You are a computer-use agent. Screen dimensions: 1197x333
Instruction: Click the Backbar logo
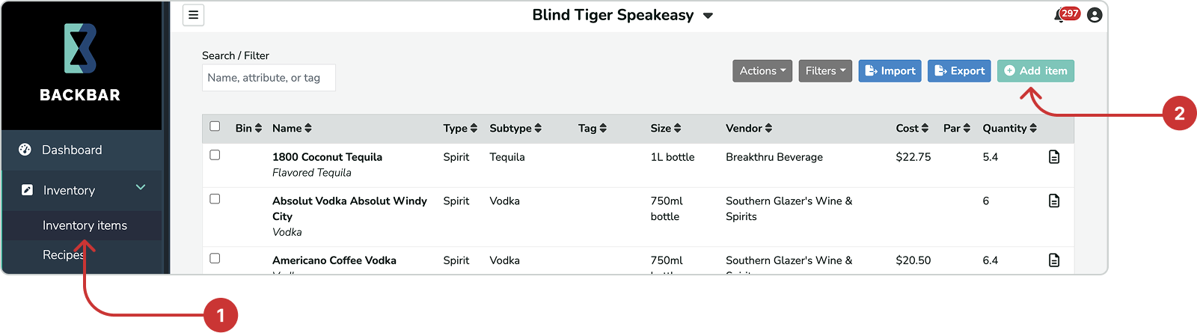80,63
